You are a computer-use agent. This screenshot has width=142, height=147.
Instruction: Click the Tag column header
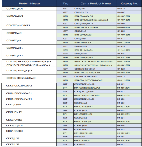coord(65,3)
